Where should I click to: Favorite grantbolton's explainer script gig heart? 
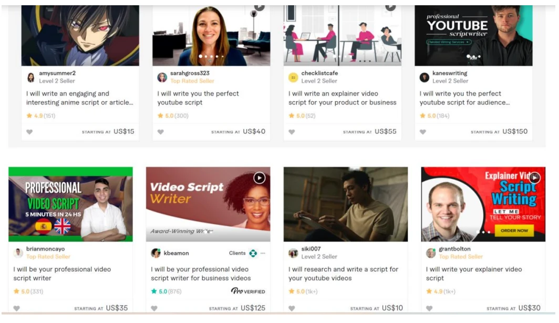click(x=429, y=308)
